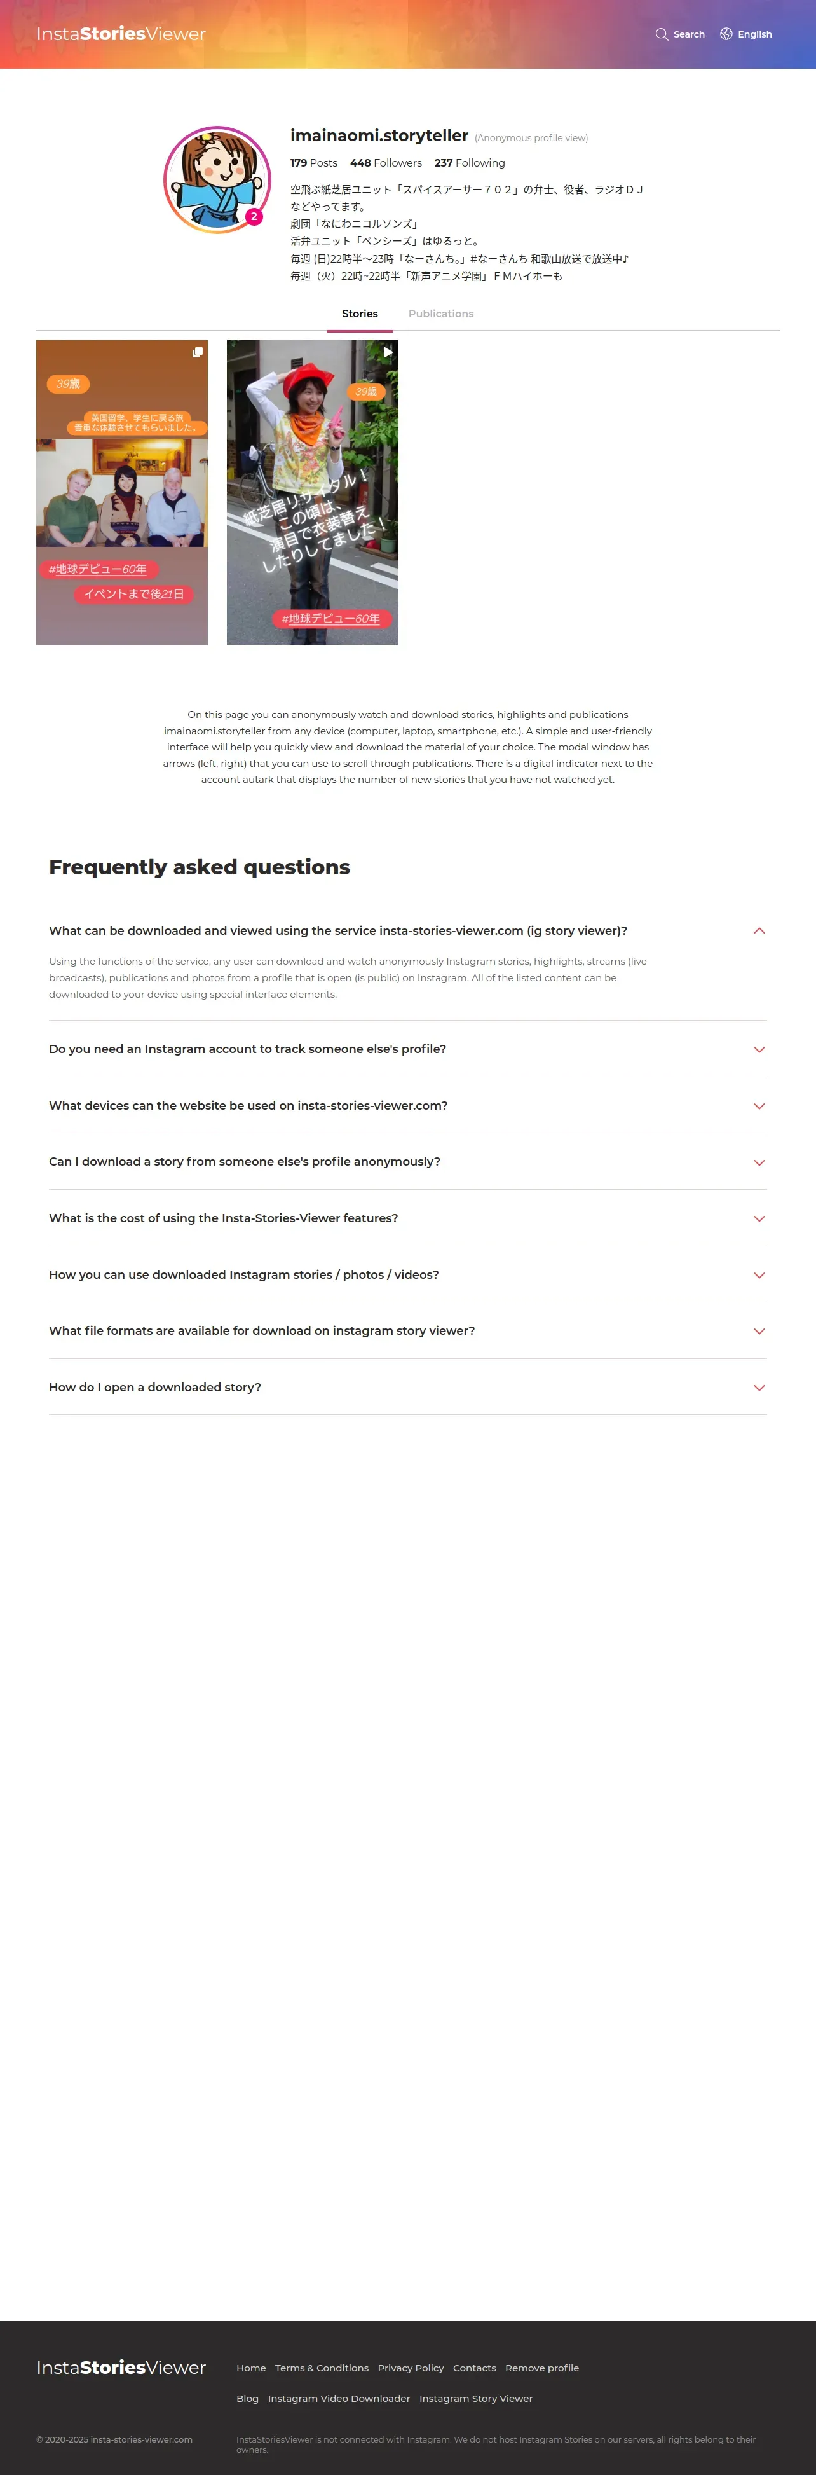Open the first story thumbnail with three people
Screen dimensions: 816x2475
(122, 493)
